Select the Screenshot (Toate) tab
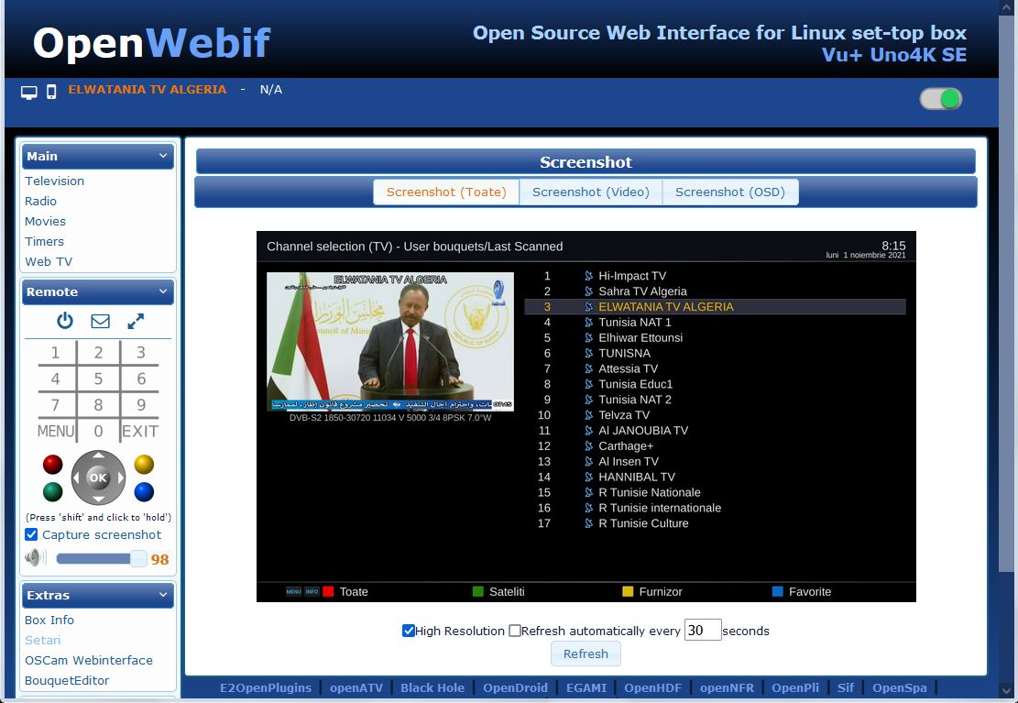The image size is (1018, 703). pos(446,192)
